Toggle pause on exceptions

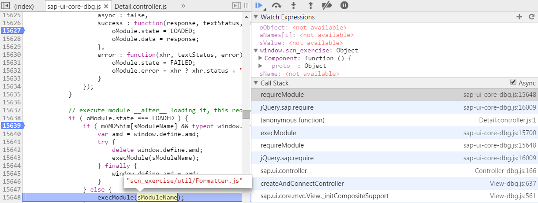coord(344,5)
